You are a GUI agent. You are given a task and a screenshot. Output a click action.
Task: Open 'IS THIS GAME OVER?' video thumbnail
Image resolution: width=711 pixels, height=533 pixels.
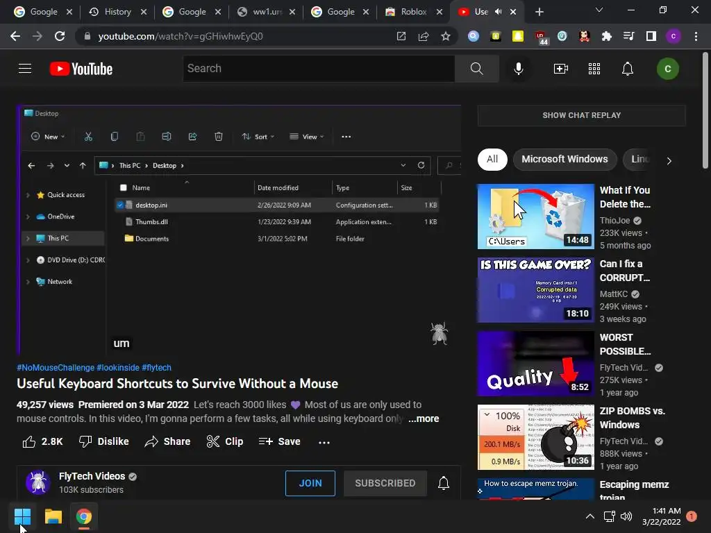(535, 290)
